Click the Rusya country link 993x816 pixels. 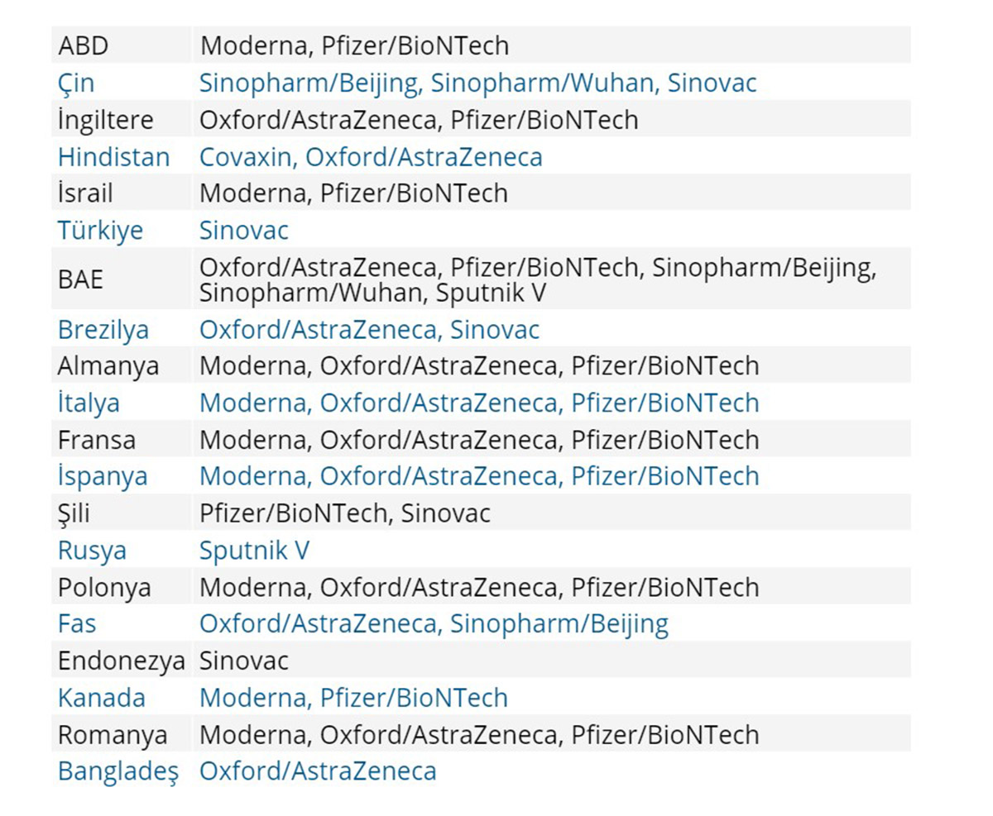pos(92,550)
